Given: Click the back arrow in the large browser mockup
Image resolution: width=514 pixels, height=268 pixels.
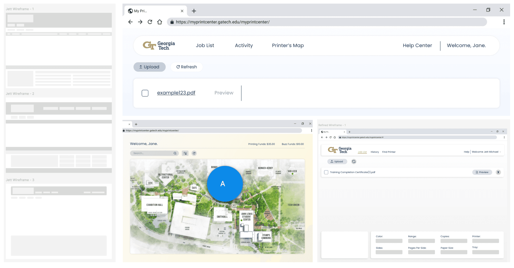Looking at the screenshot, I should [x=131, y=22].
